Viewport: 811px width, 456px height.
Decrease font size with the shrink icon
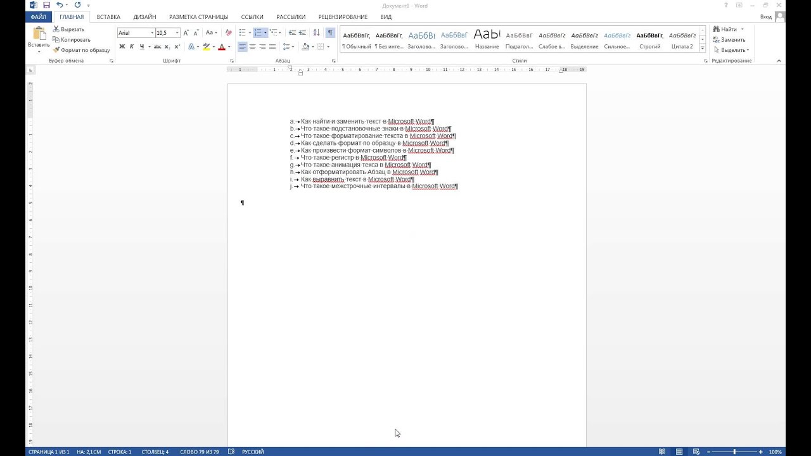click(196, 32)
